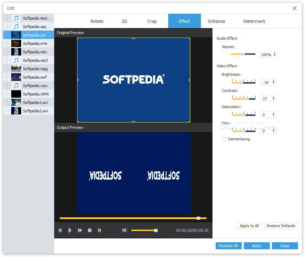Select the music icon for Softpedia.mp3
Screen dimensions: 305x257
pos(16,60)
